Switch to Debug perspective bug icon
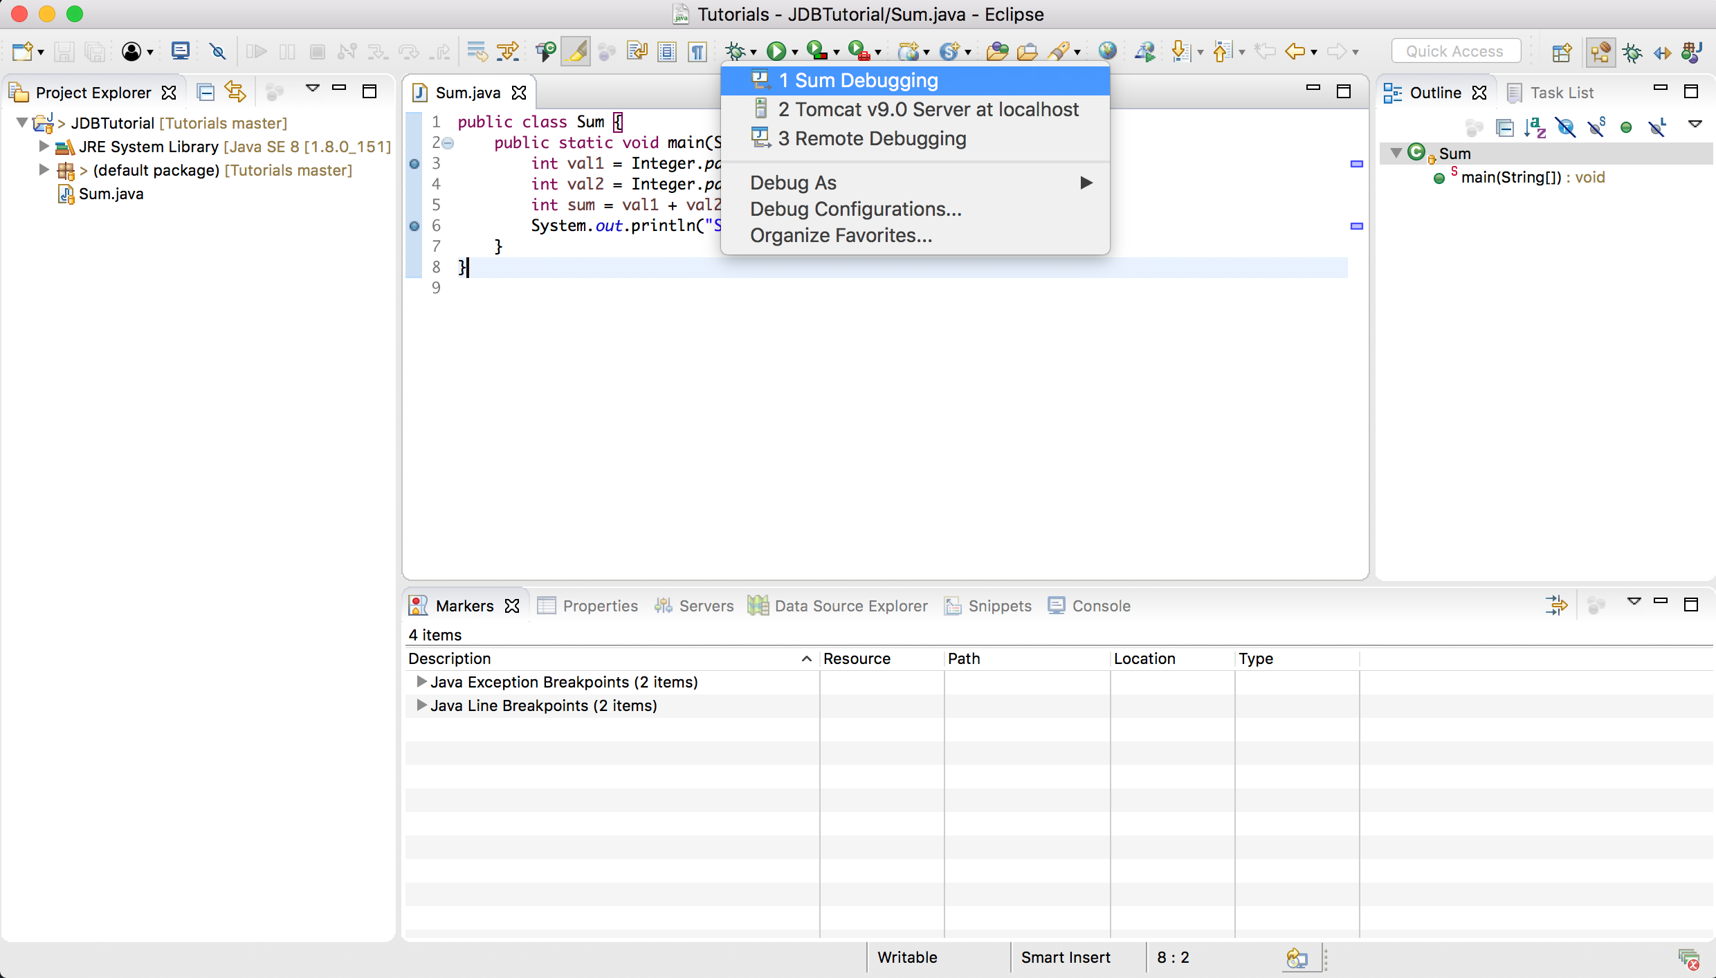The width and height of the screenshot is (1716, 978). 1632,52
